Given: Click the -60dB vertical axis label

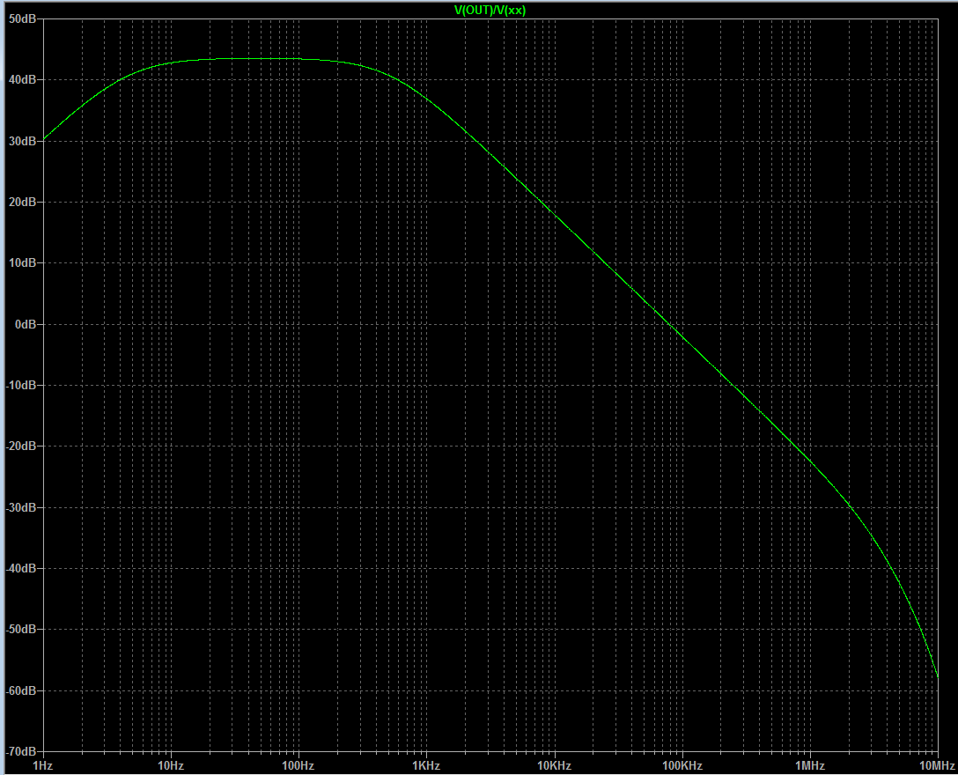Looking at the screenshot, I should pos(21,690).
